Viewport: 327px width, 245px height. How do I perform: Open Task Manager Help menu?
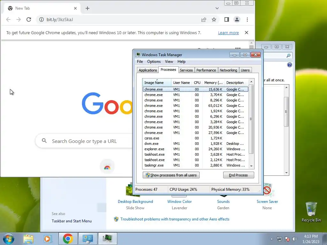(x=181, y=62)
